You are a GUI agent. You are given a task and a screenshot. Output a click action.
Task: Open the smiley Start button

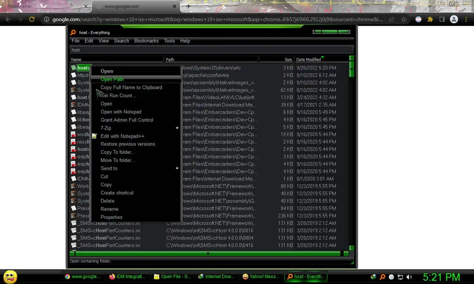coord(10,277)
